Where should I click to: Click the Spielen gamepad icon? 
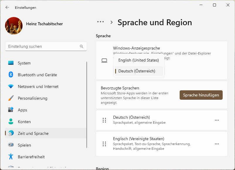[x=11, y=145]
